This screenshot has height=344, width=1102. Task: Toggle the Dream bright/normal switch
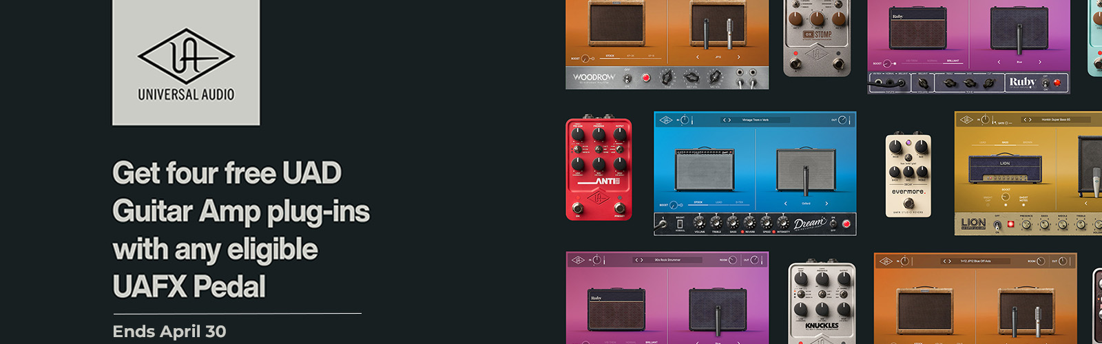(x=680, y=224)
